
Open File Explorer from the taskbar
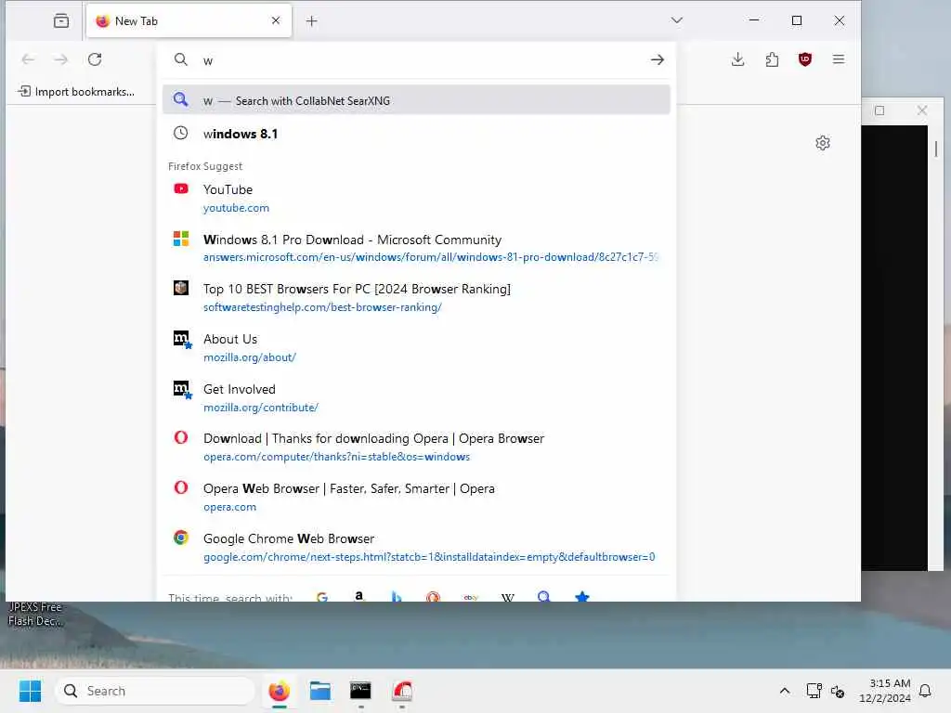tap(319, 691)
